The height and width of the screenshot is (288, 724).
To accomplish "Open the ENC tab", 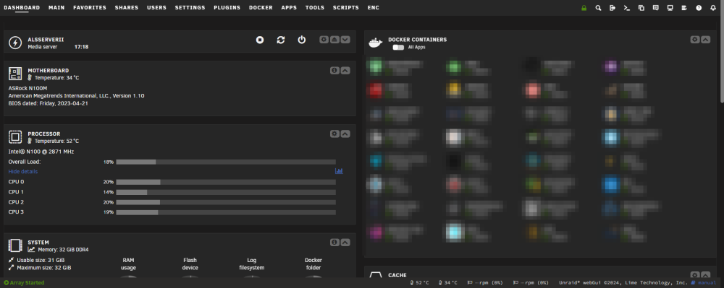I will tap(374, 8).
